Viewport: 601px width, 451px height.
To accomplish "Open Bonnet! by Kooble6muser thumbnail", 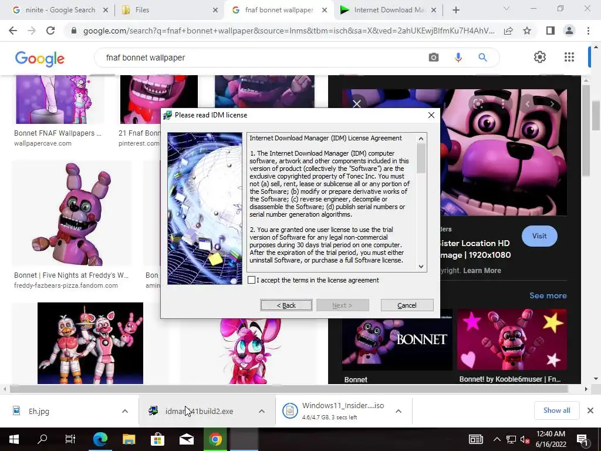I will [x=512, y=339].
